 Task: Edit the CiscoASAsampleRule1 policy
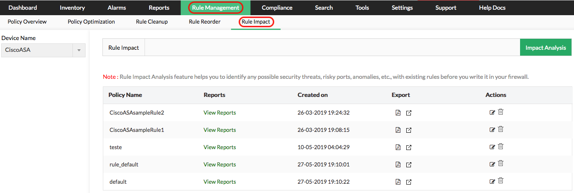[492, 130]
